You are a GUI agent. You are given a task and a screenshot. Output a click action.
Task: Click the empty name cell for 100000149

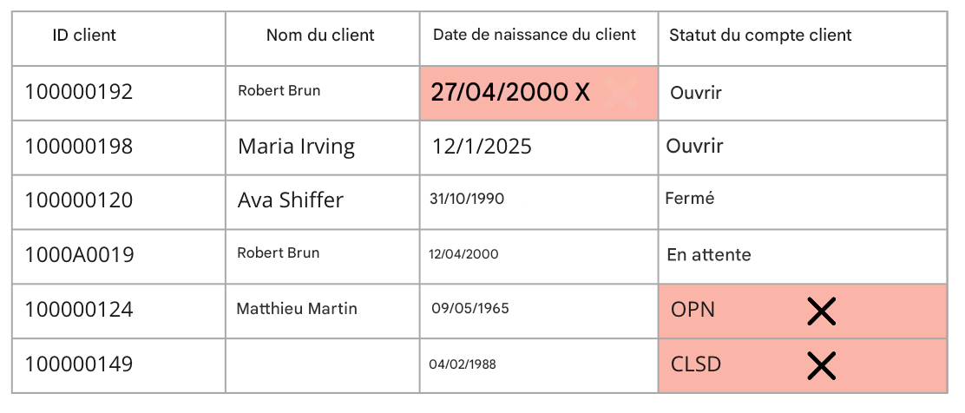[322, 364]
